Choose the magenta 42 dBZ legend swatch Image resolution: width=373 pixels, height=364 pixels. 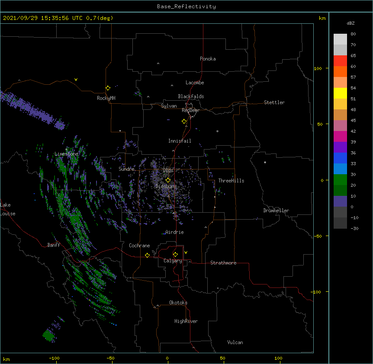(x=340, y=136)
